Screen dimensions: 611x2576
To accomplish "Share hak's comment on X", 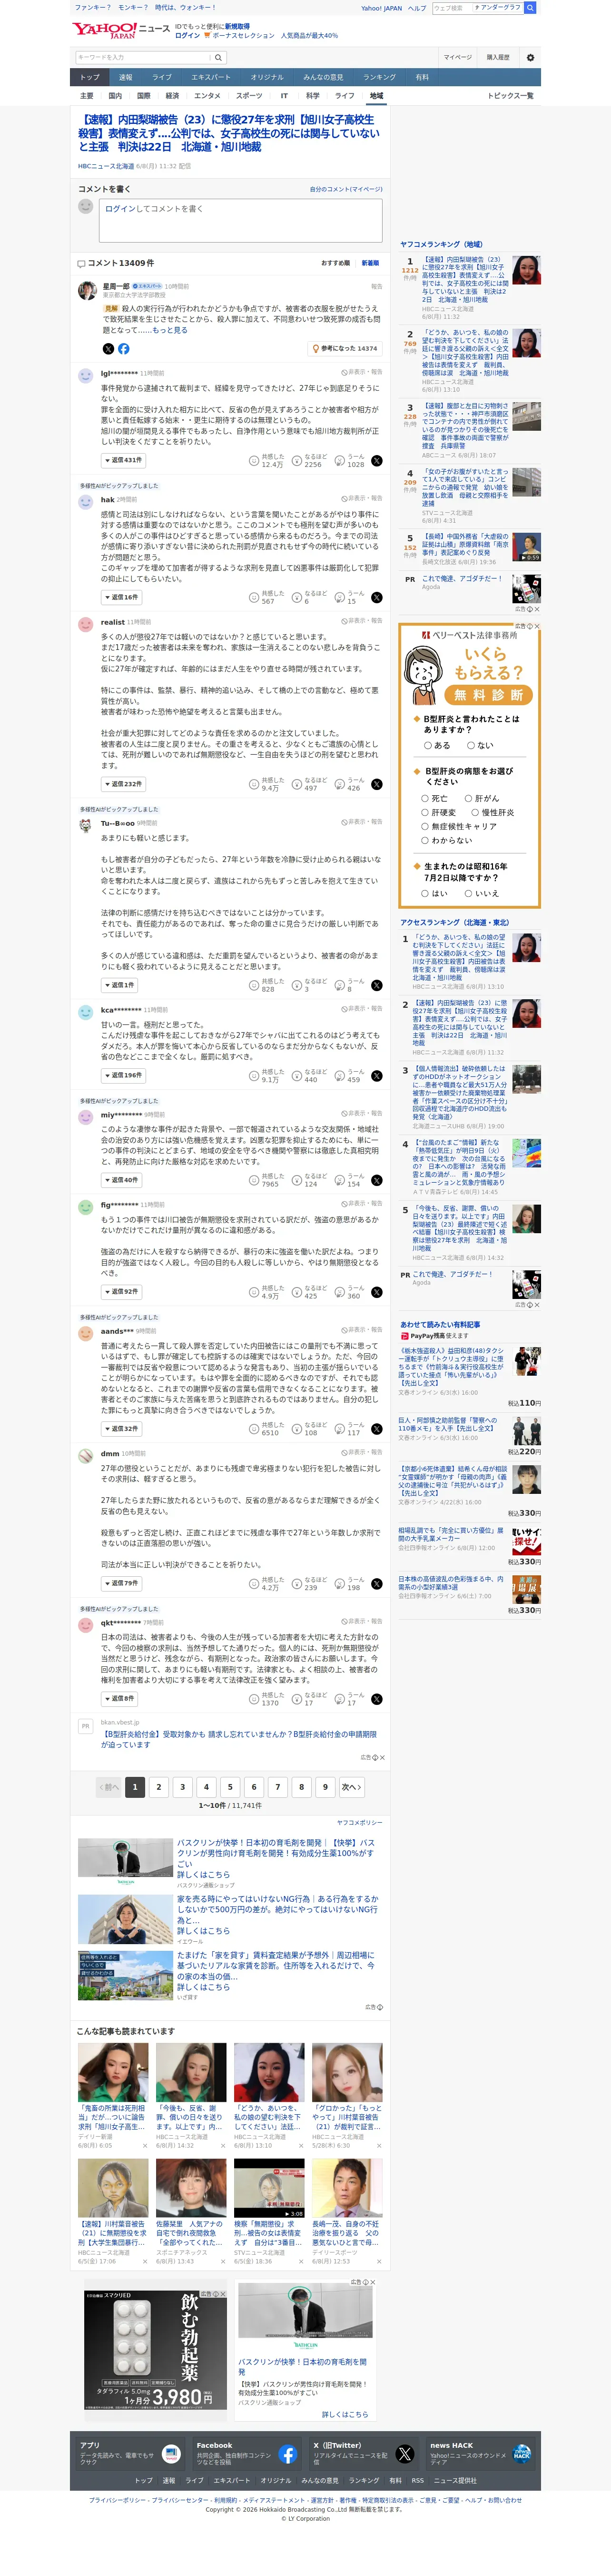I will click(376, 597).
